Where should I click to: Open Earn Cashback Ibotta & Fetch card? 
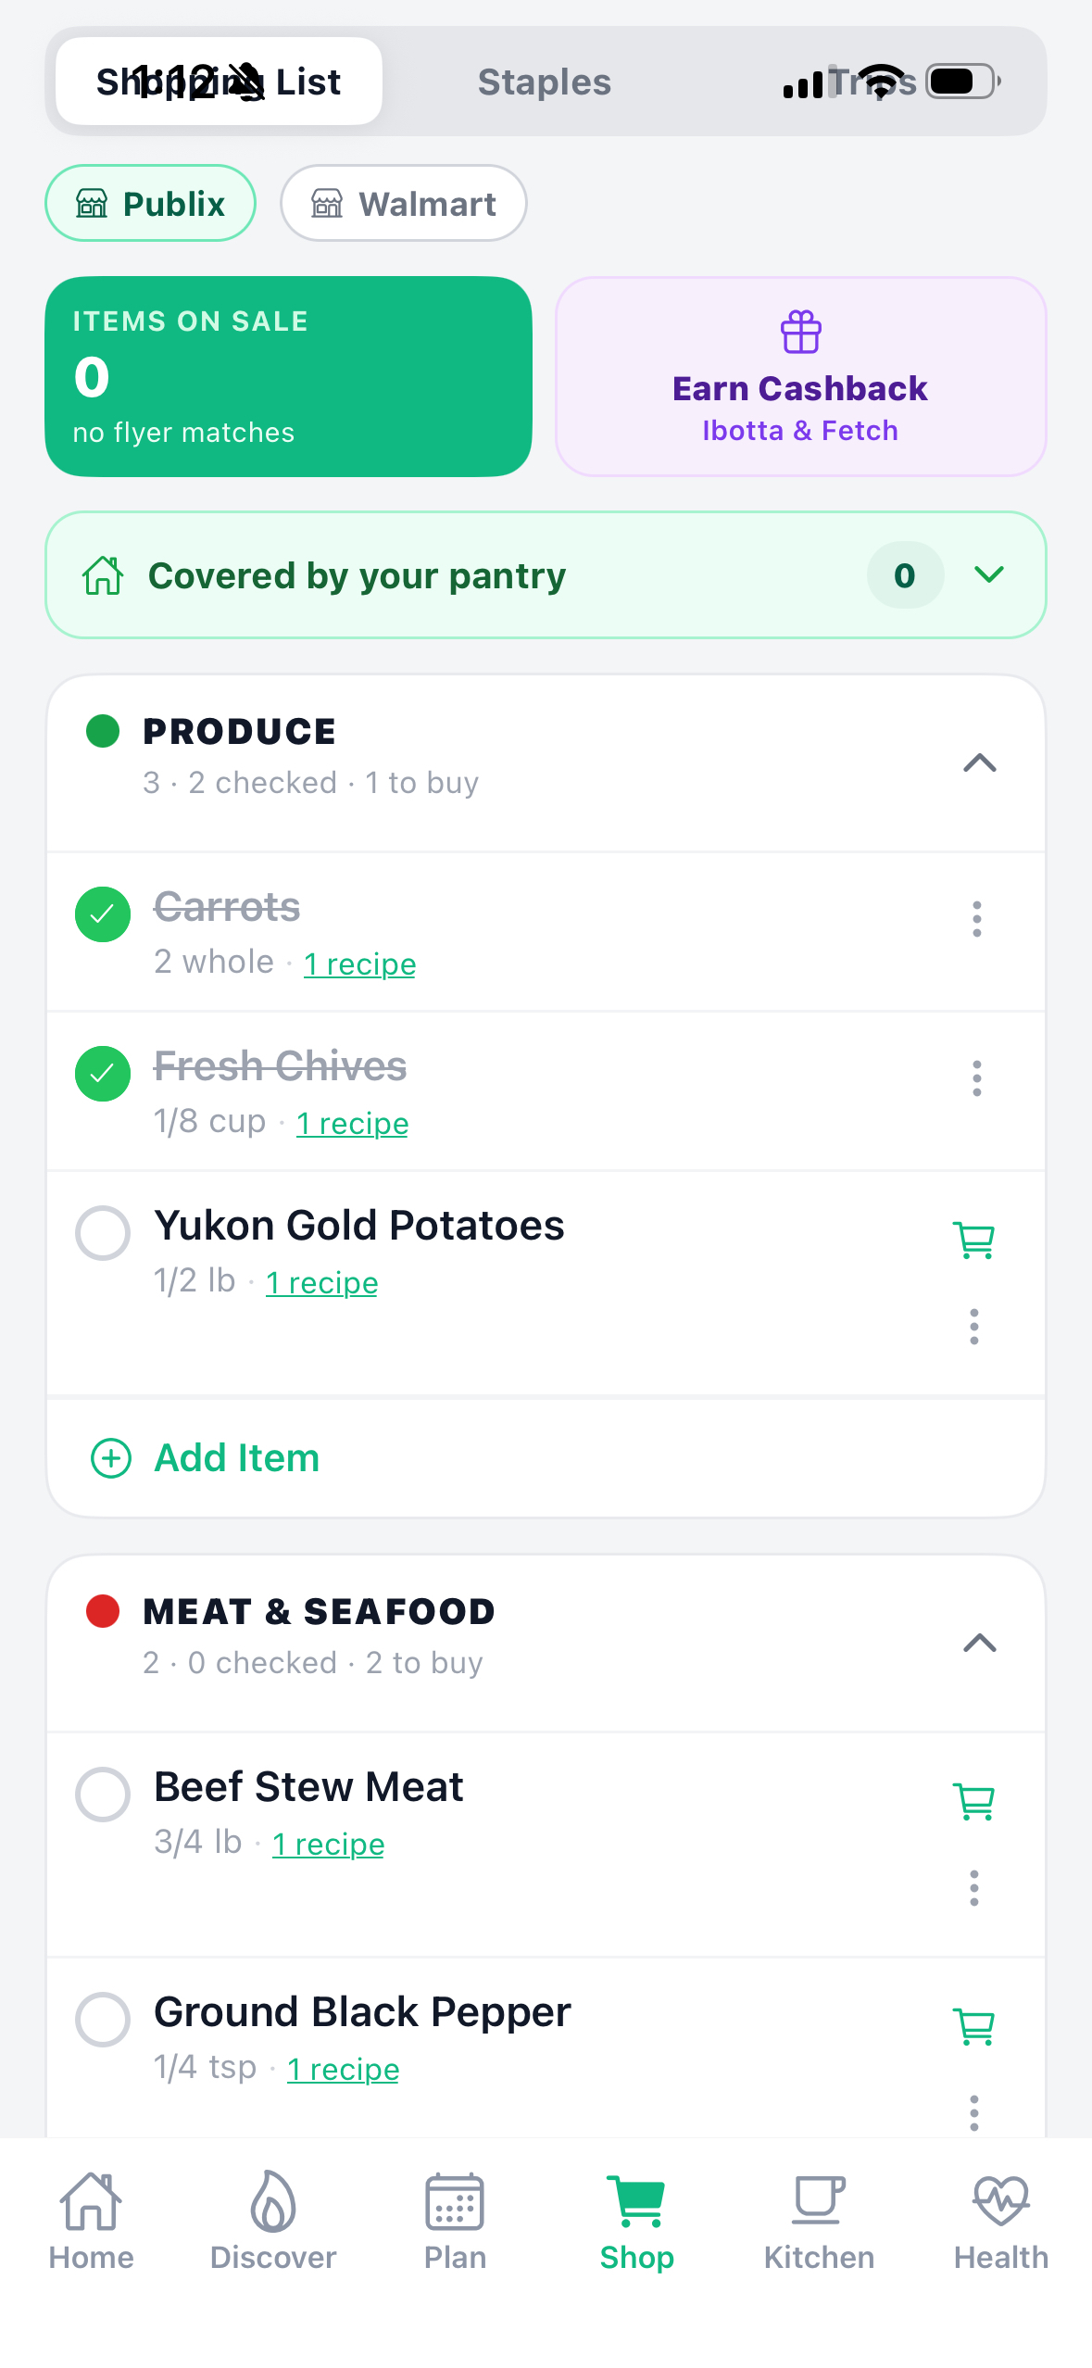tap(800, 377)
